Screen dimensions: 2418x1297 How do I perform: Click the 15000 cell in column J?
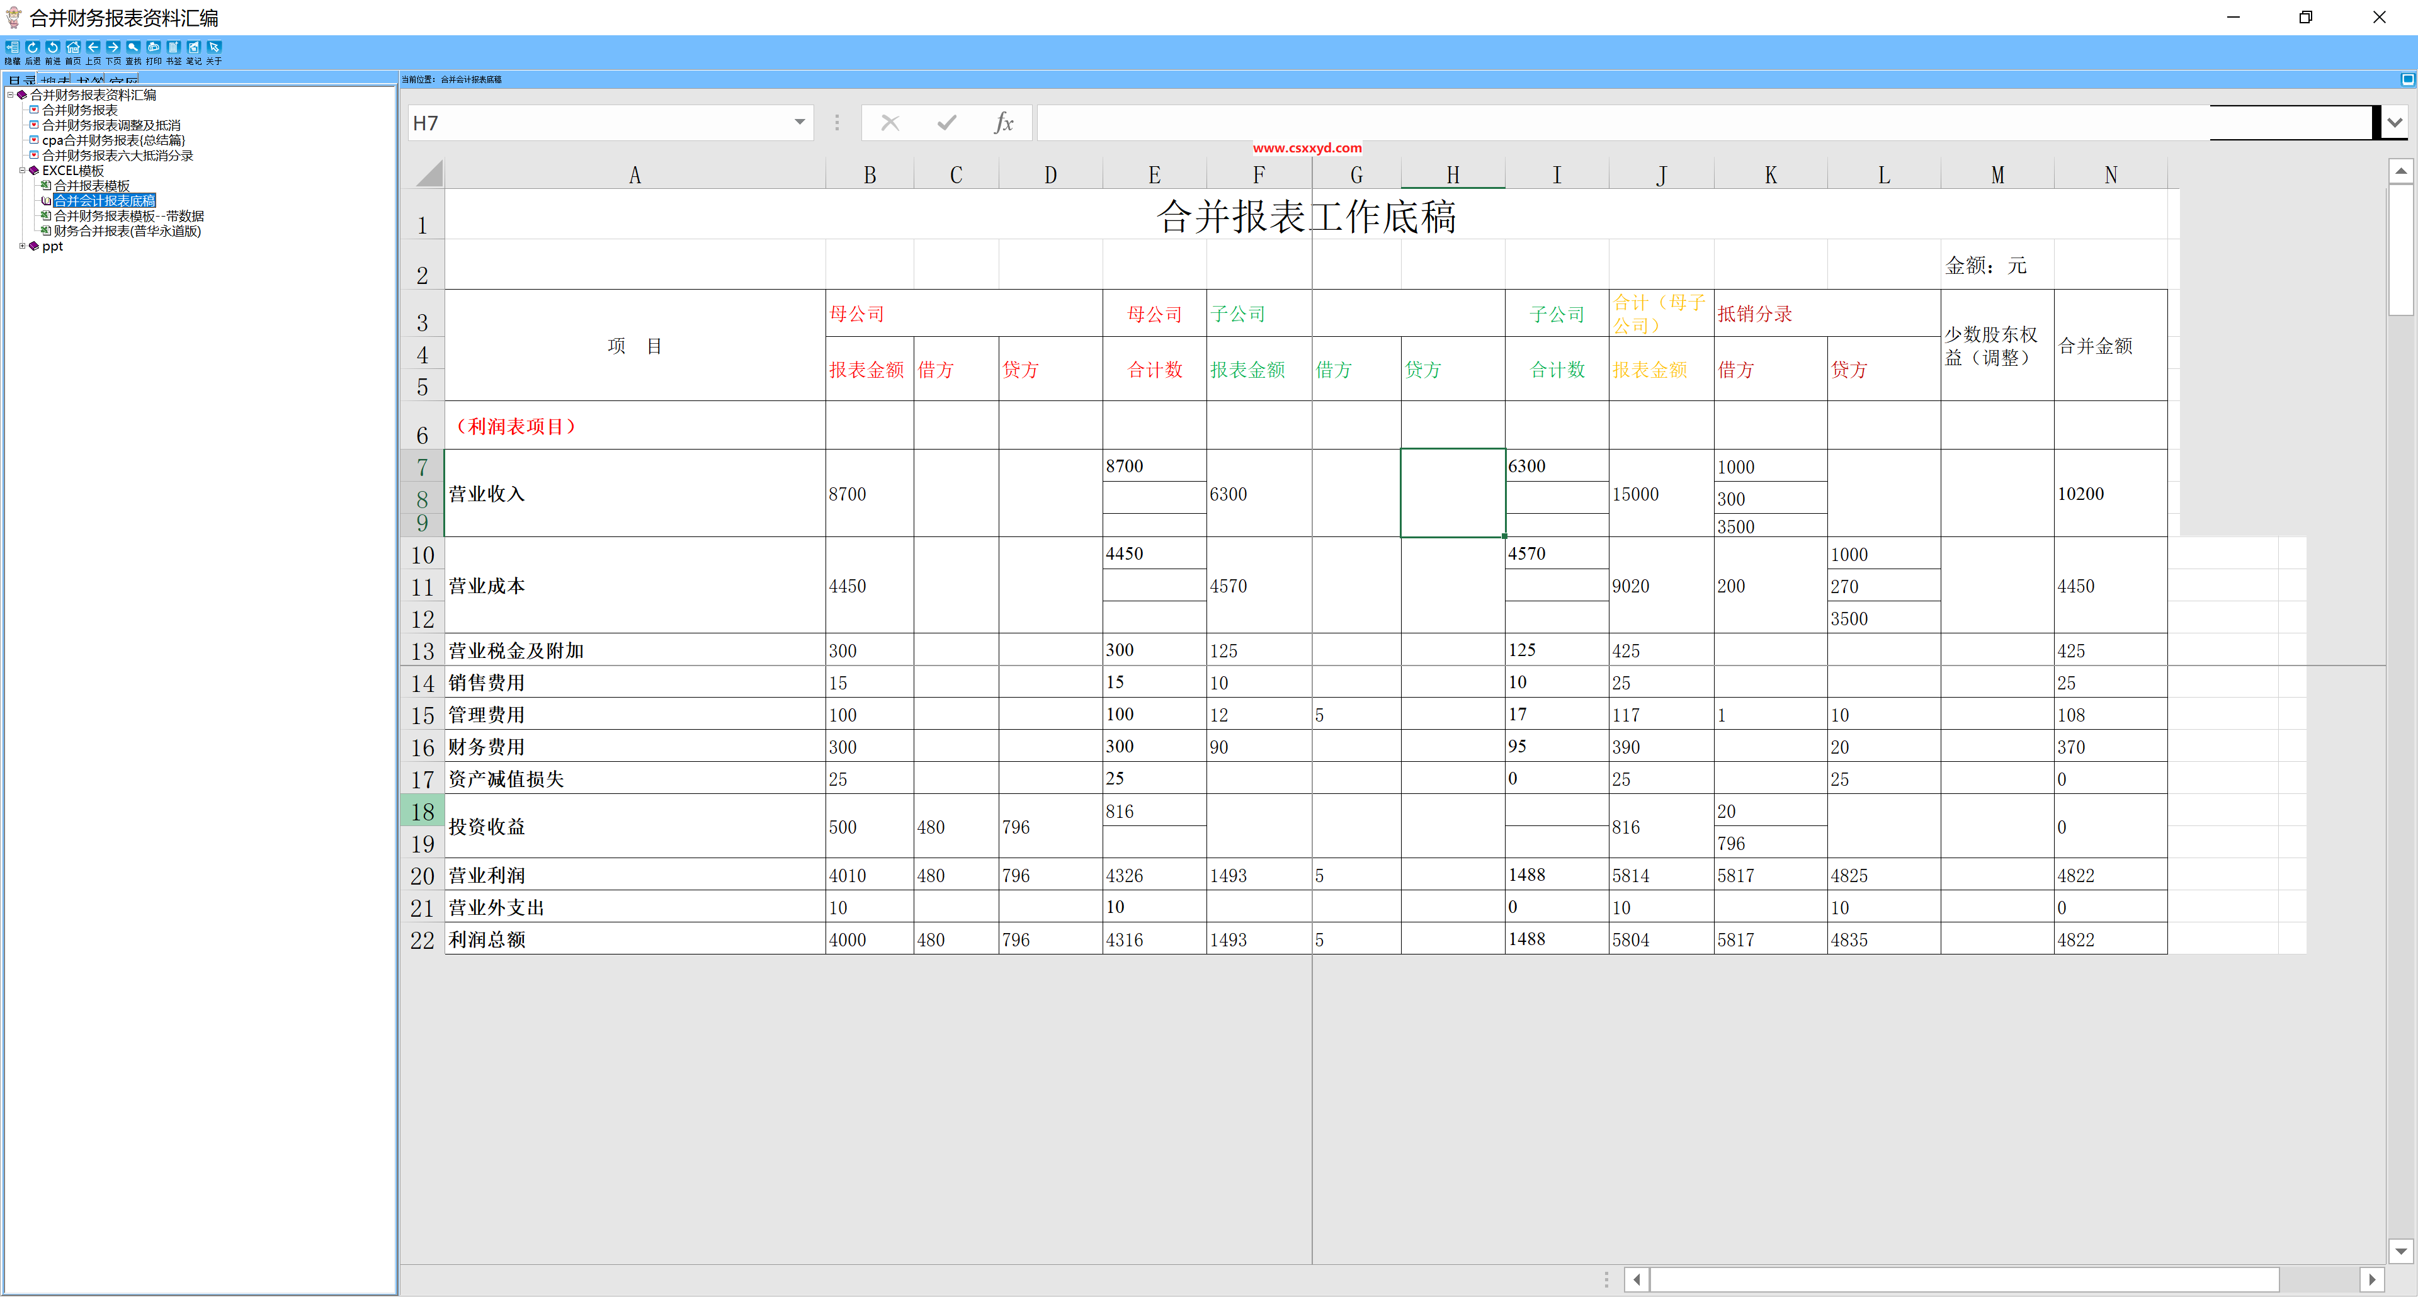coord(1660,494)
